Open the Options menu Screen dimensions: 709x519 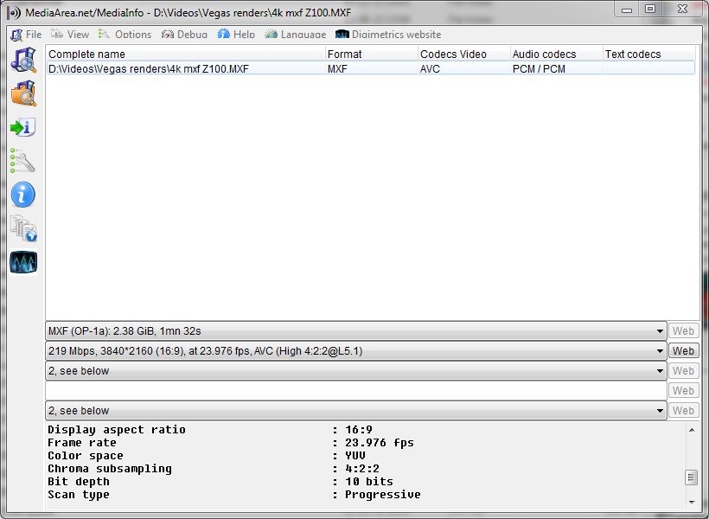[125, 35]
